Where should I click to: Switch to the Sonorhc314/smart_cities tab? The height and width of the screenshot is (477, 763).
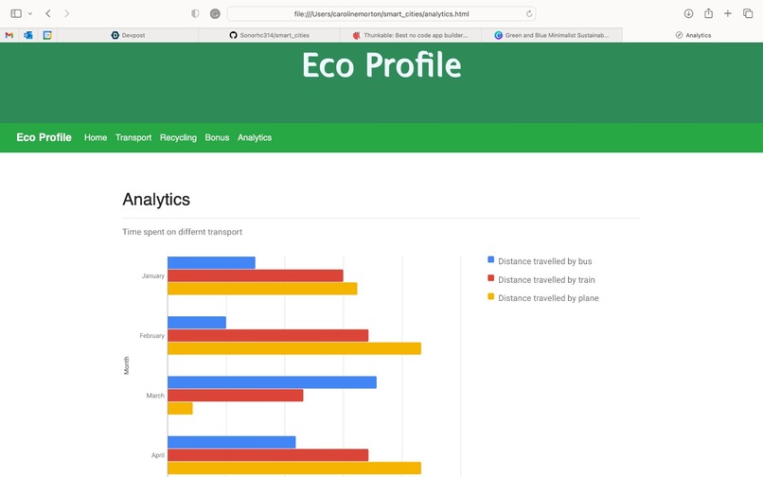pos(269,35)
